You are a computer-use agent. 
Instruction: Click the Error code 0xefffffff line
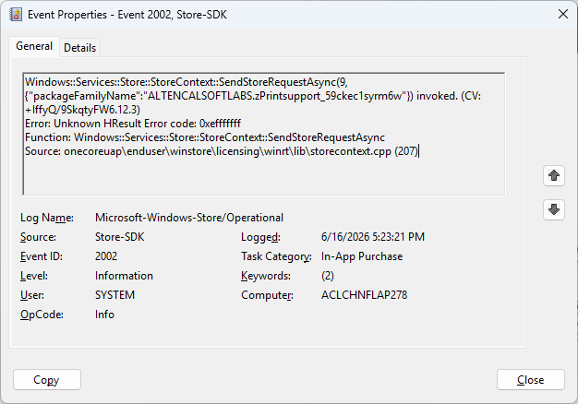click(133, 124)
